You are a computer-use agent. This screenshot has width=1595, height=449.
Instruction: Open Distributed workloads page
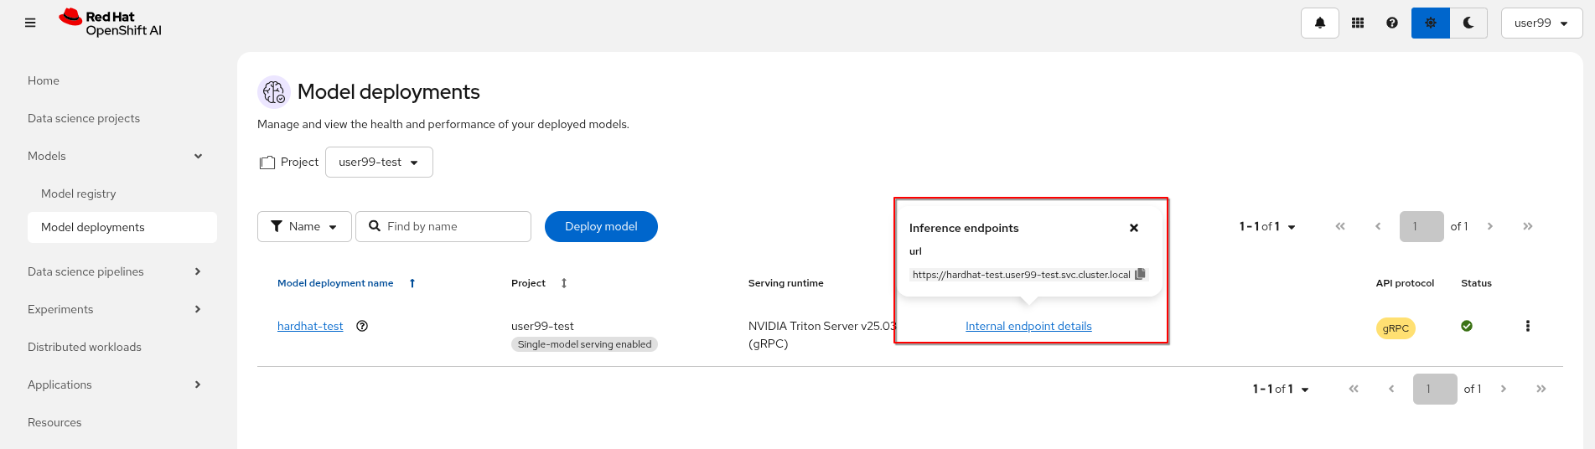point(85,347)
